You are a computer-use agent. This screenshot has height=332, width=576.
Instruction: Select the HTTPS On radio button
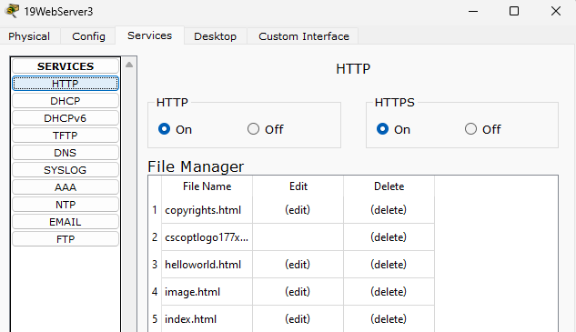click(x=382, y=129)
